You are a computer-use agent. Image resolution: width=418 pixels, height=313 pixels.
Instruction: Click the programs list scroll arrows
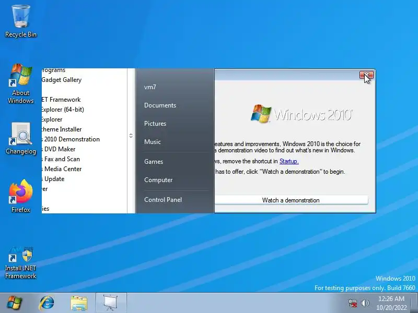click(x=131, y=136)
